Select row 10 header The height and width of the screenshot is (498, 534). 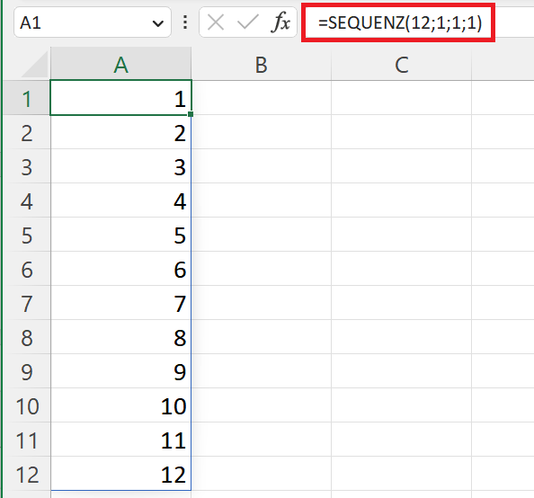(27, 405)
